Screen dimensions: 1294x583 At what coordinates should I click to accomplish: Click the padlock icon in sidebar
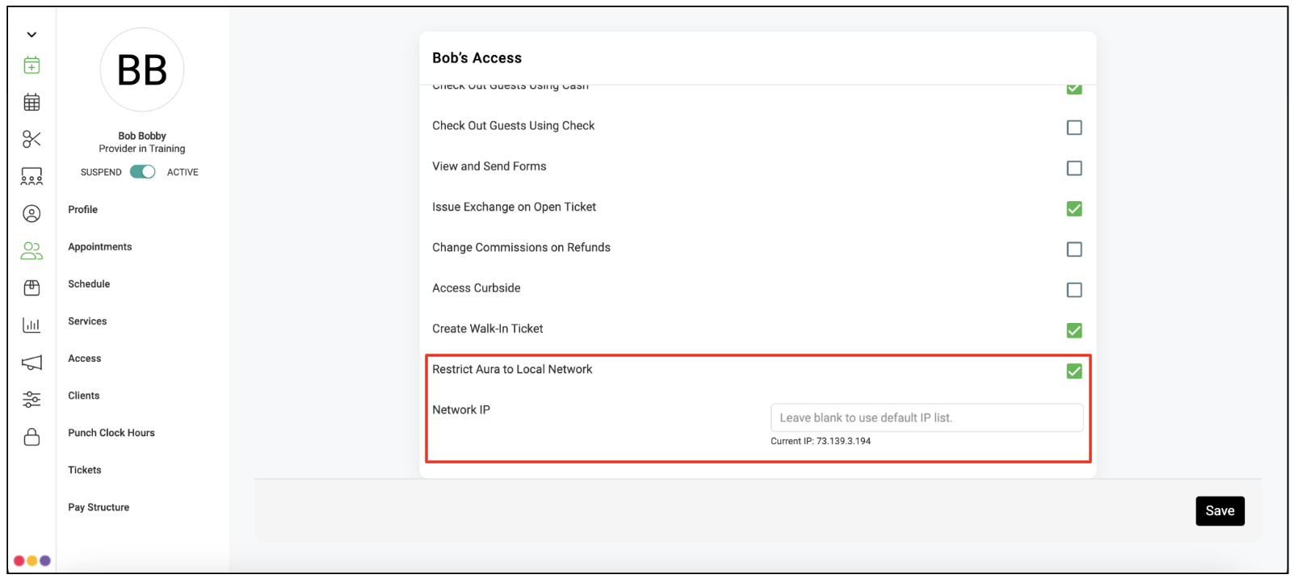tap(32, 437)
